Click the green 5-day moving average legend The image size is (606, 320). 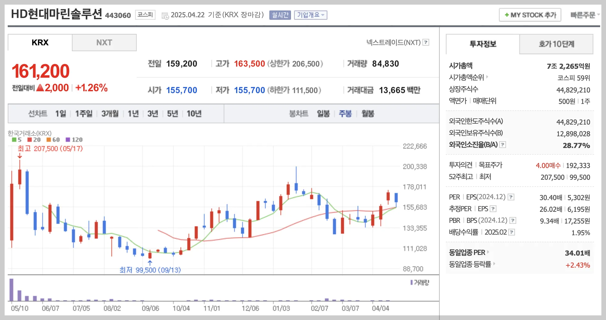pyautogui.click(x=17, y=140)
